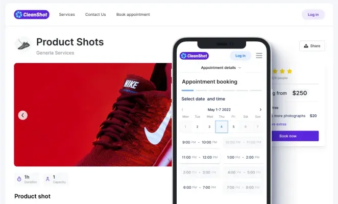Select Thursday the 4th in calendar
The height and width of the screenshot is (204, 338).
point(222,126)
